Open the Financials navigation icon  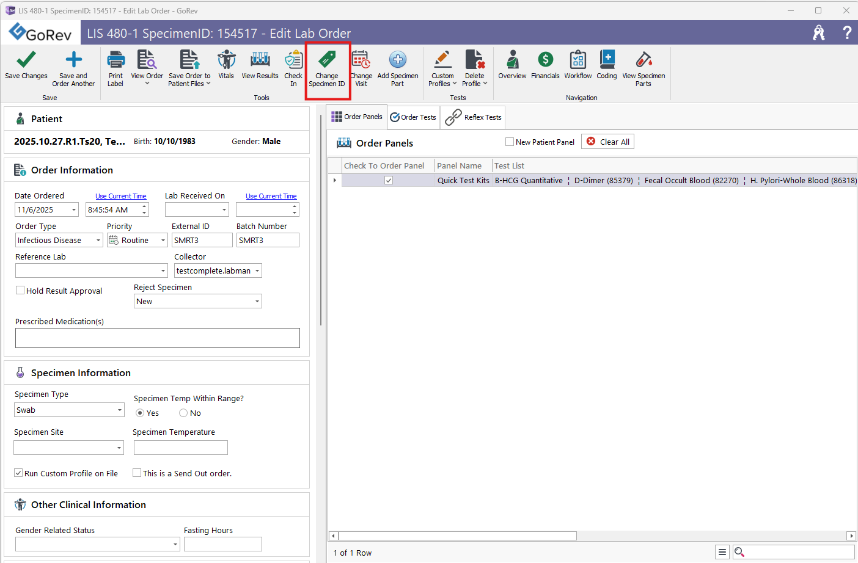pyautogui.click(x=545, y=60)
